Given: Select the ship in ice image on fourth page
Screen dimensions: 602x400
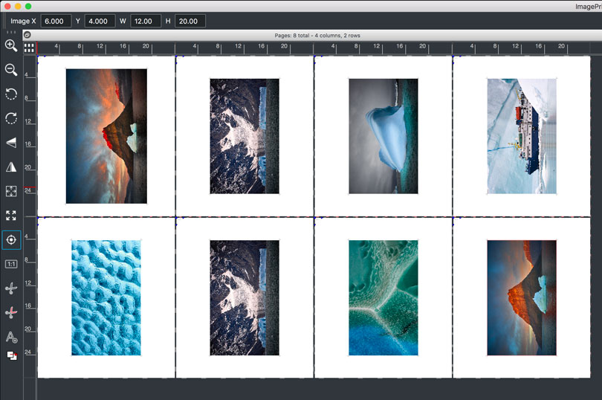Looking at the screenshot, I should 522,136.
